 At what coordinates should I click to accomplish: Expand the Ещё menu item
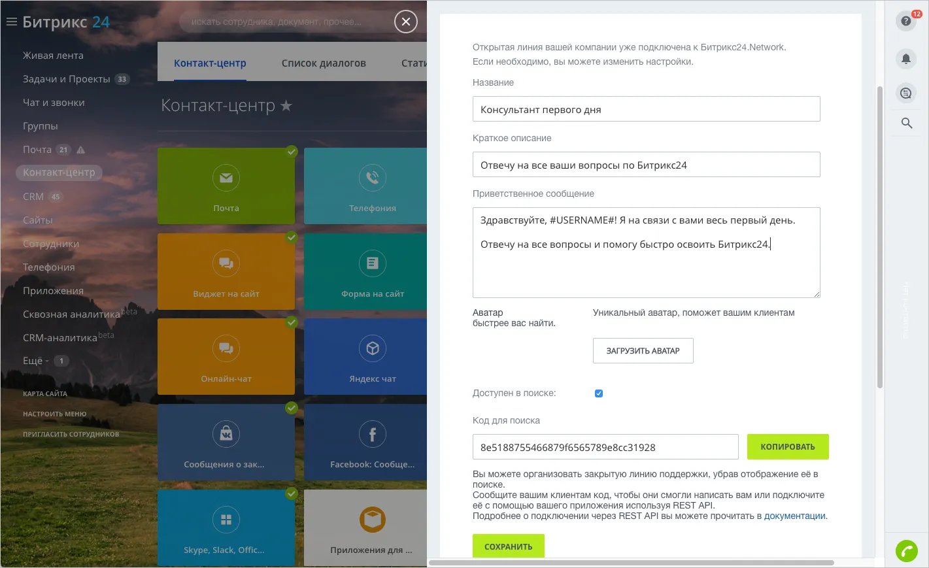[36, 361]
